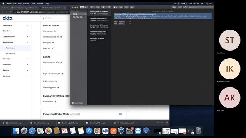Viewport: 246px width, 138px height.
Task: Open the File menu in menu bar
Action: [x=15, y=3]
